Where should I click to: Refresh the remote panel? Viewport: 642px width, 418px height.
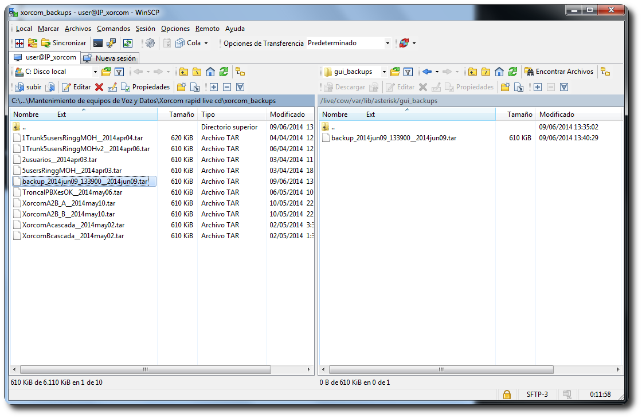coord(512,72)
